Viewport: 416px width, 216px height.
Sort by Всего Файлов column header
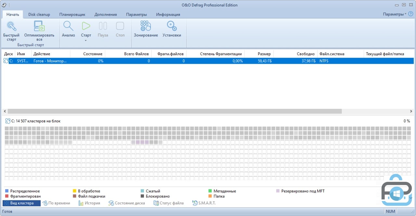coord(128,54)
